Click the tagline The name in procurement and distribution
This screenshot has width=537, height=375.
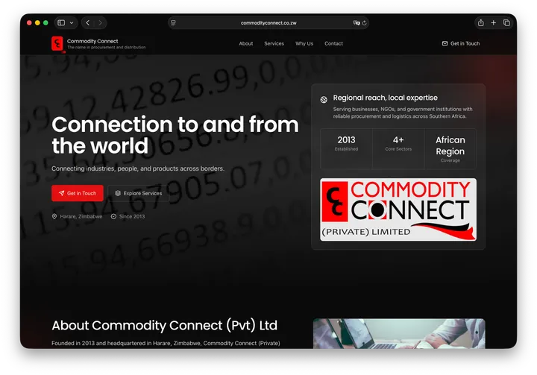point(107,47)
